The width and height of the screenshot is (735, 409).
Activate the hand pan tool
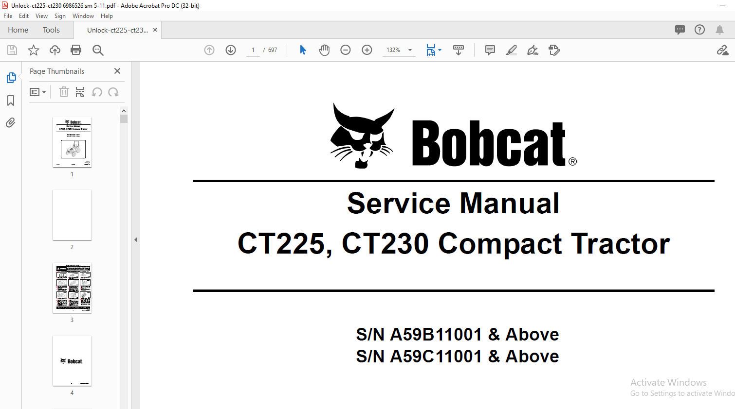click(x=324, y=50)
